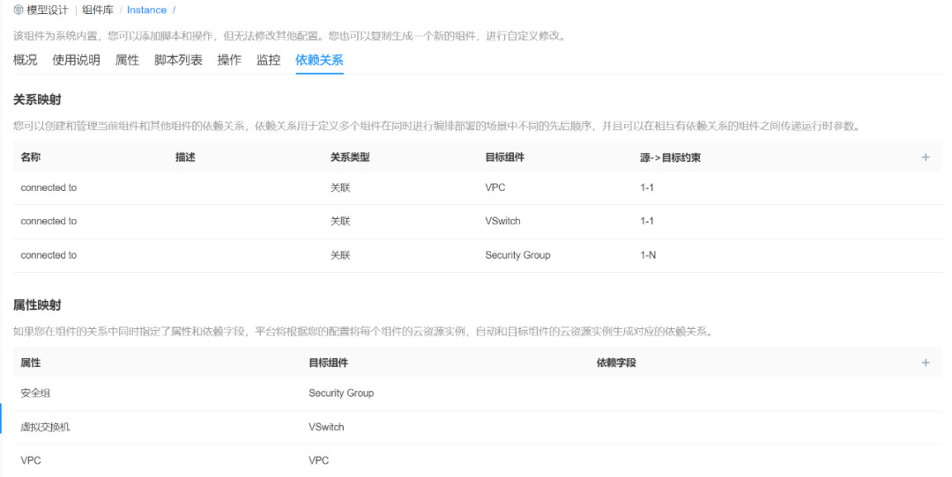Click the 1-N constraint value
952x477 pixels.
pyautogui.click(x=648, y=255)
